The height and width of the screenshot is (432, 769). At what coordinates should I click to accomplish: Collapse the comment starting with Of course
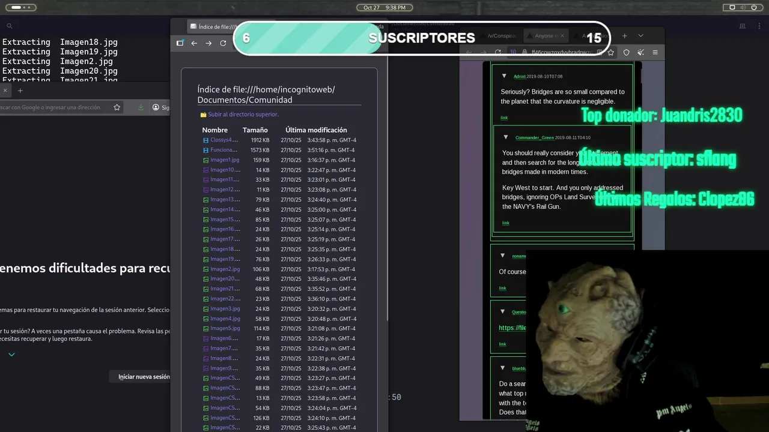pos(502,256)
